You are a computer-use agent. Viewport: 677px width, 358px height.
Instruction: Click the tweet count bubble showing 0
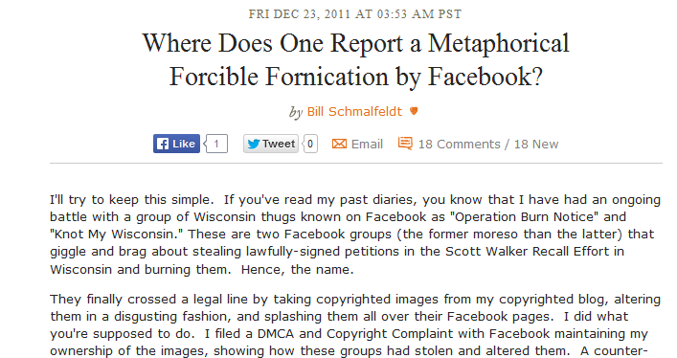pyautogui.click(x=310, y=144)
